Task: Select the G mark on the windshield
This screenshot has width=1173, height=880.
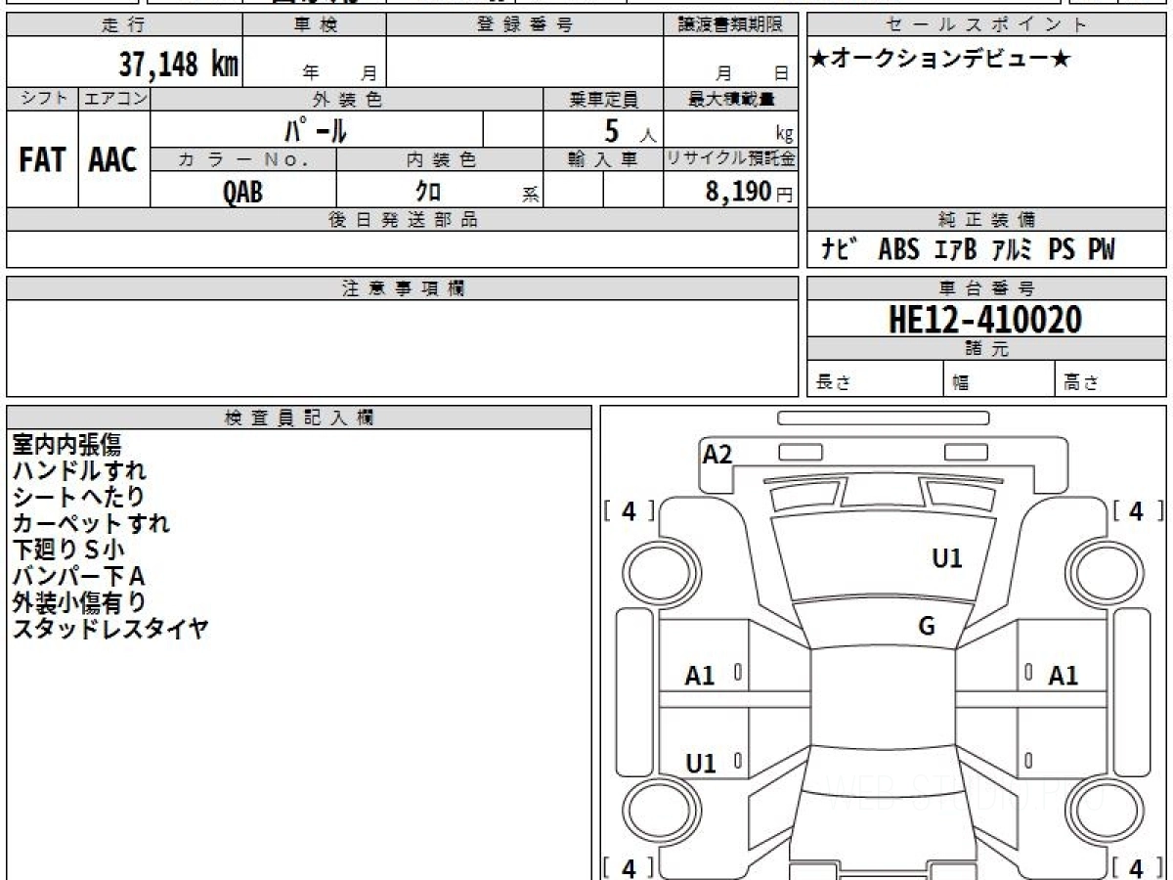Action: [927, 627]
